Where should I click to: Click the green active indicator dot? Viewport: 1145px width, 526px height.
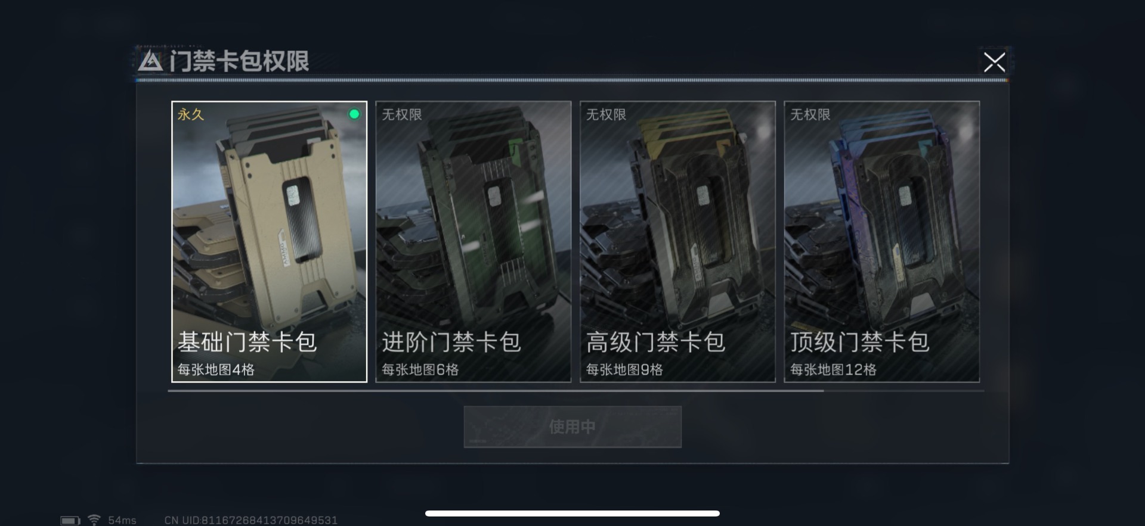pos(354,114)
